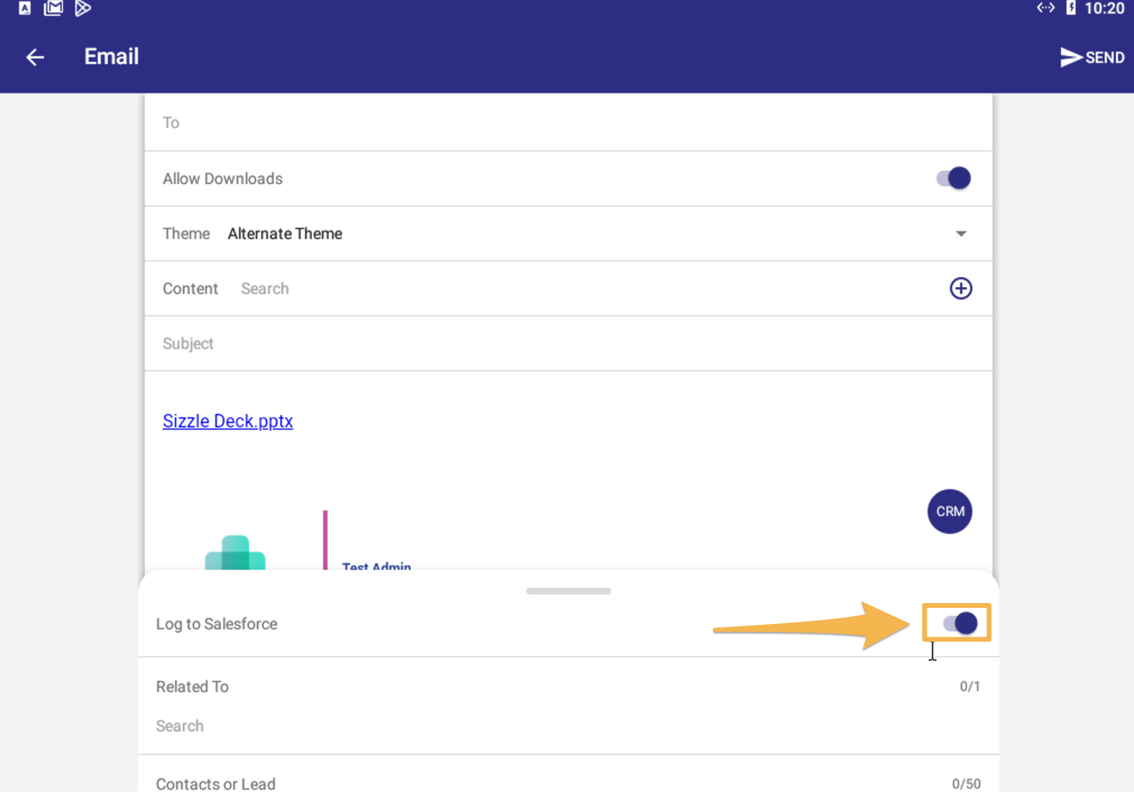This screenshot has width=1134, height=792.
Task: Tap the back arrow in the Email header
Action: tap(35, 57)
